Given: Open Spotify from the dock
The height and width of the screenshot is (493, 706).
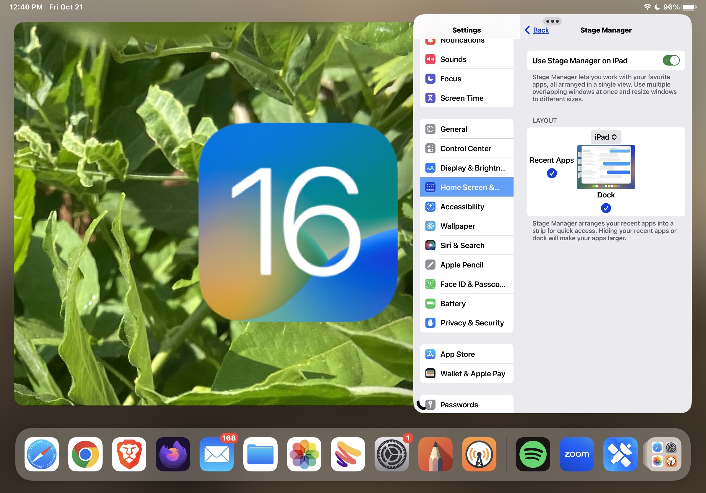Looking at the screenshot, I should coord(533,454).
